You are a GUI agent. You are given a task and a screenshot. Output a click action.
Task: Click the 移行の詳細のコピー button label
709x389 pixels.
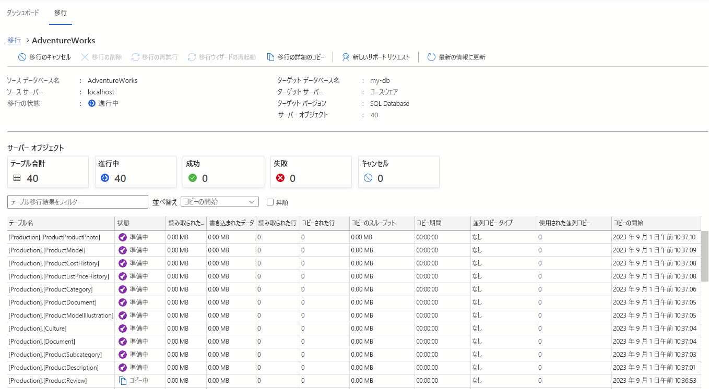pyautogui.click(x=301, y=57)
